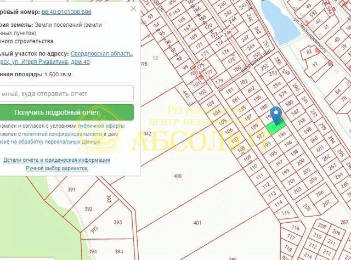The height and width of the screenshot is (260, 351).
Task: Select parcel 82 on the map
Action: click(x=309, y=52)
